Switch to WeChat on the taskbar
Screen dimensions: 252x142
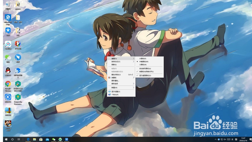[54, 139]
